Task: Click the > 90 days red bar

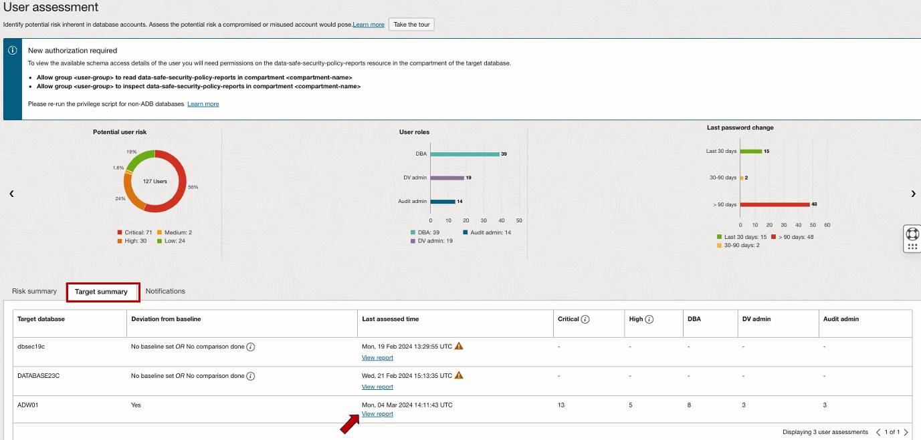Action: (775, 204)
